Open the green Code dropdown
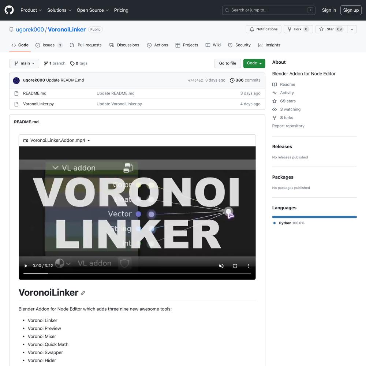This screenshot has width=366, height=366. tap(254, 63)
